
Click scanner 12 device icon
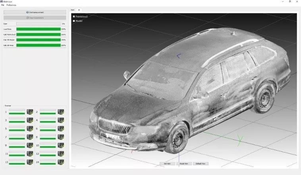[61, 154]
